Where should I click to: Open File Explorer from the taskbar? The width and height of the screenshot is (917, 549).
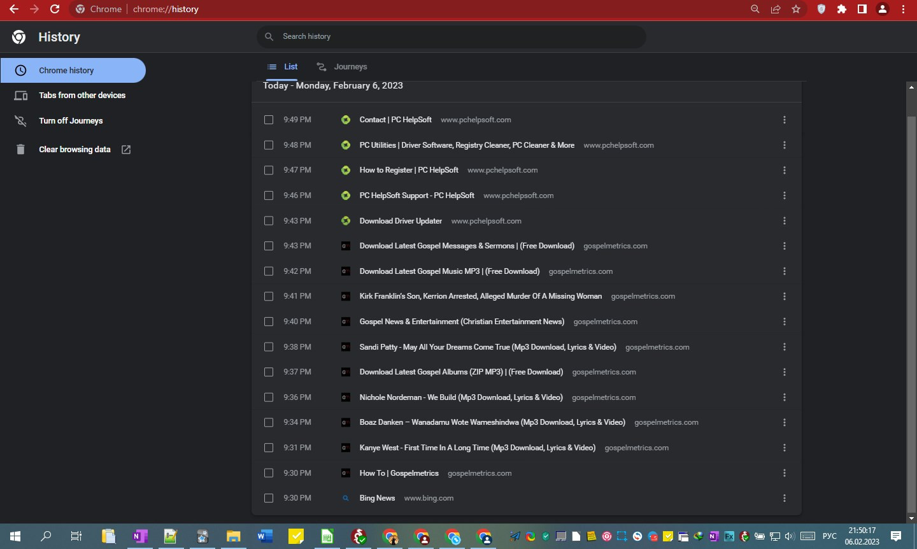(x=234, y=536)
